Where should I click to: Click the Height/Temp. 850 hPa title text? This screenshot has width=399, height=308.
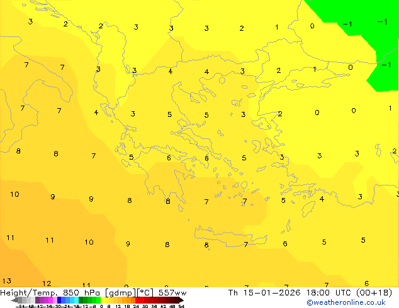pyautogui.click(x=50, y=293)
